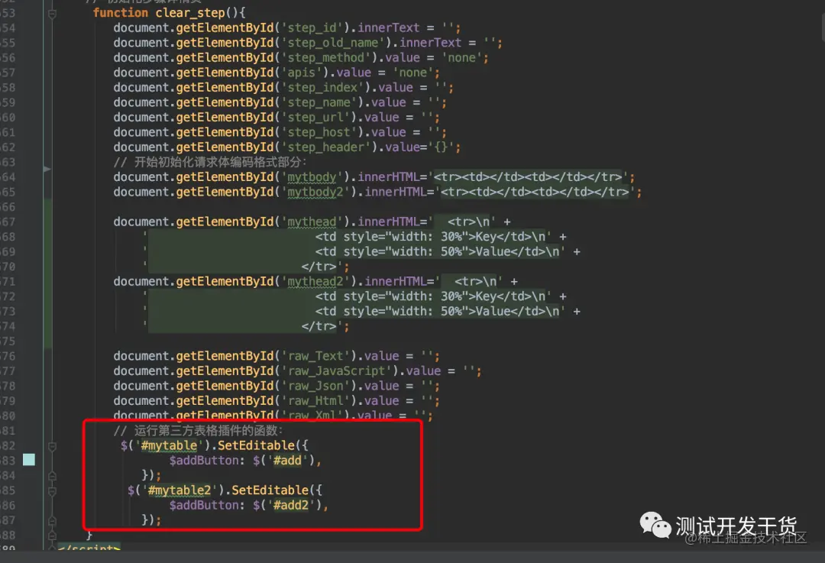Click the cyan gutter swatch on the '#add' line
The width and height of the screenshot is (825, 563).
pos(29,460)
